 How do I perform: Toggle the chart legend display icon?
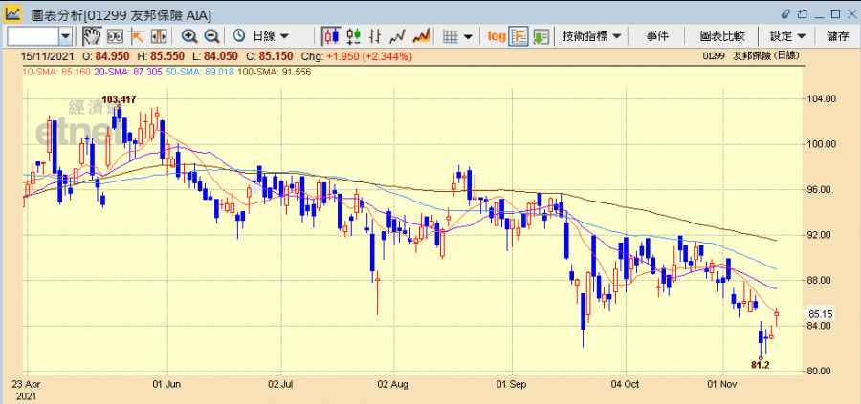pos(519,35)
